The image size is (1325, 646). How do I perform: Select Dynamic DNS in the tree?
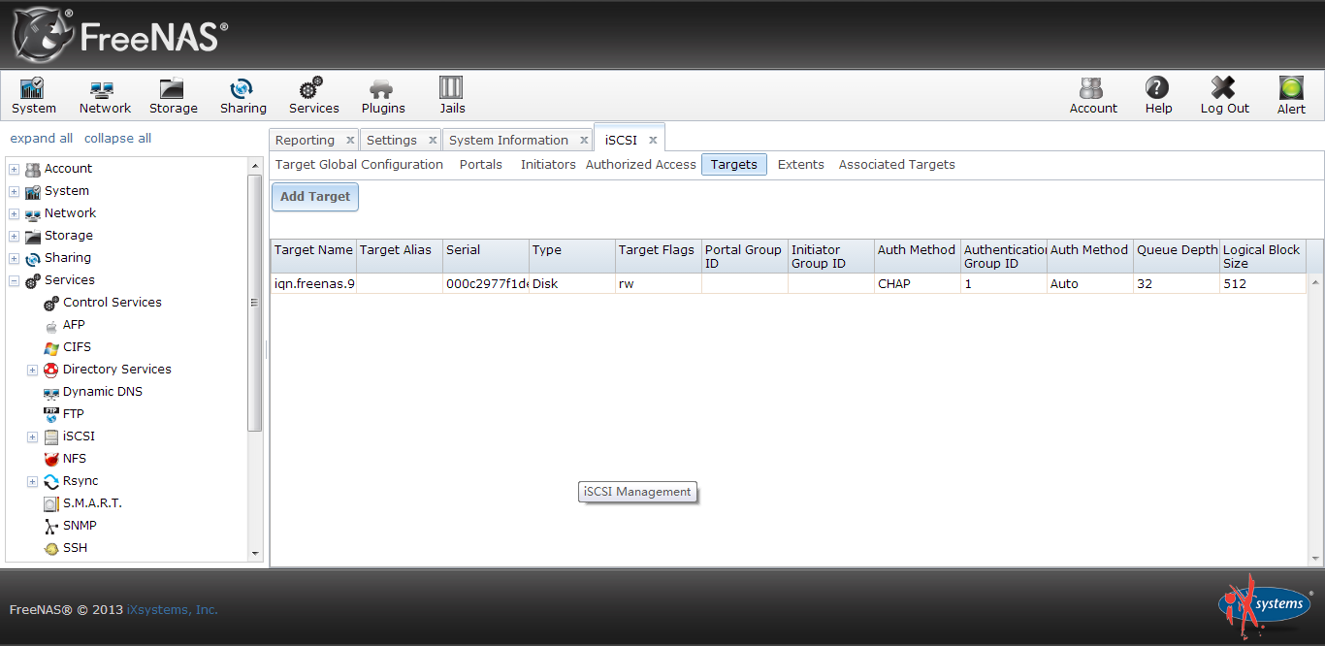point(103,392)
